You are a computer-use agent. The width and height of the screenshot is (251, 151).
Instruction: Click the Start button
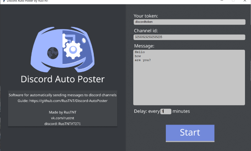(x=190, y=133)
